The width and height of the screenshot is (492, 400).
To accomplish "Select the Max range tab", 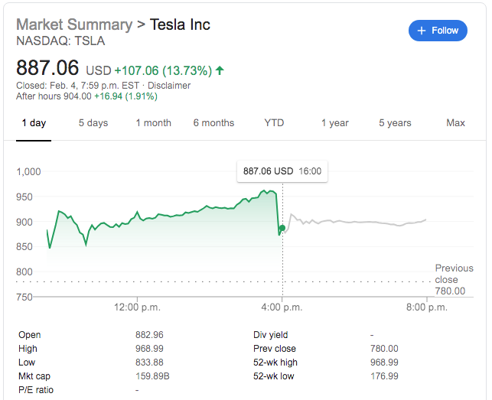I will coord(455,123).
